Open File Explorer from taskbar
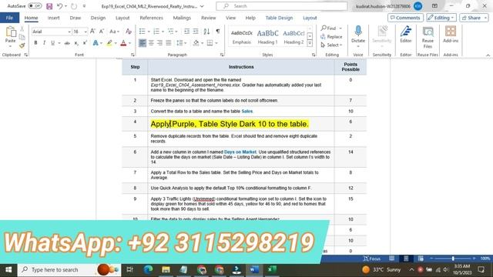This screenshot has width=493, height=277. coord(166,269)
